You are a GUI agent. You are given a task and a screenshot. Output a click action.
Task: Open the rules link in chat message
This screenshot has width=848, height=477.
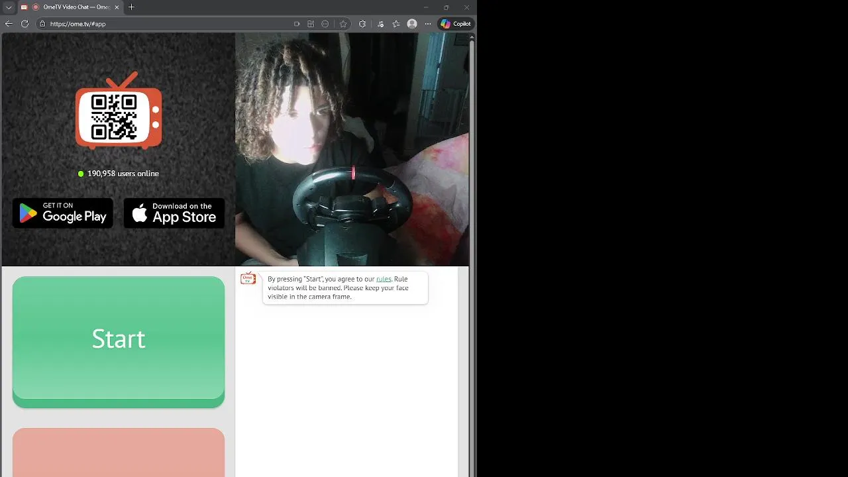click(384, 279)
